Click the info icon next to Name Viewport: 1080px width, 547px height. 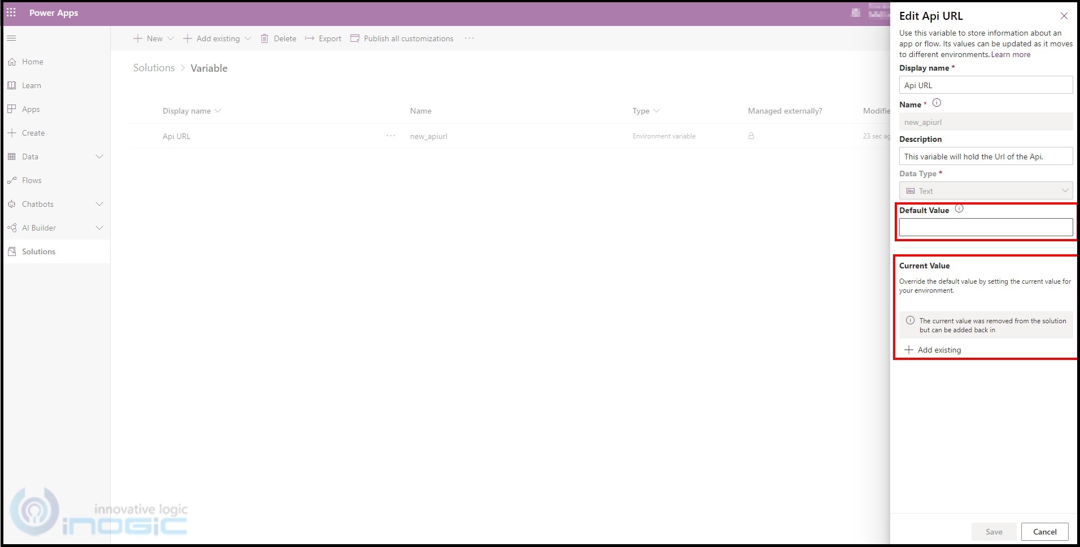tap(937, 103)
